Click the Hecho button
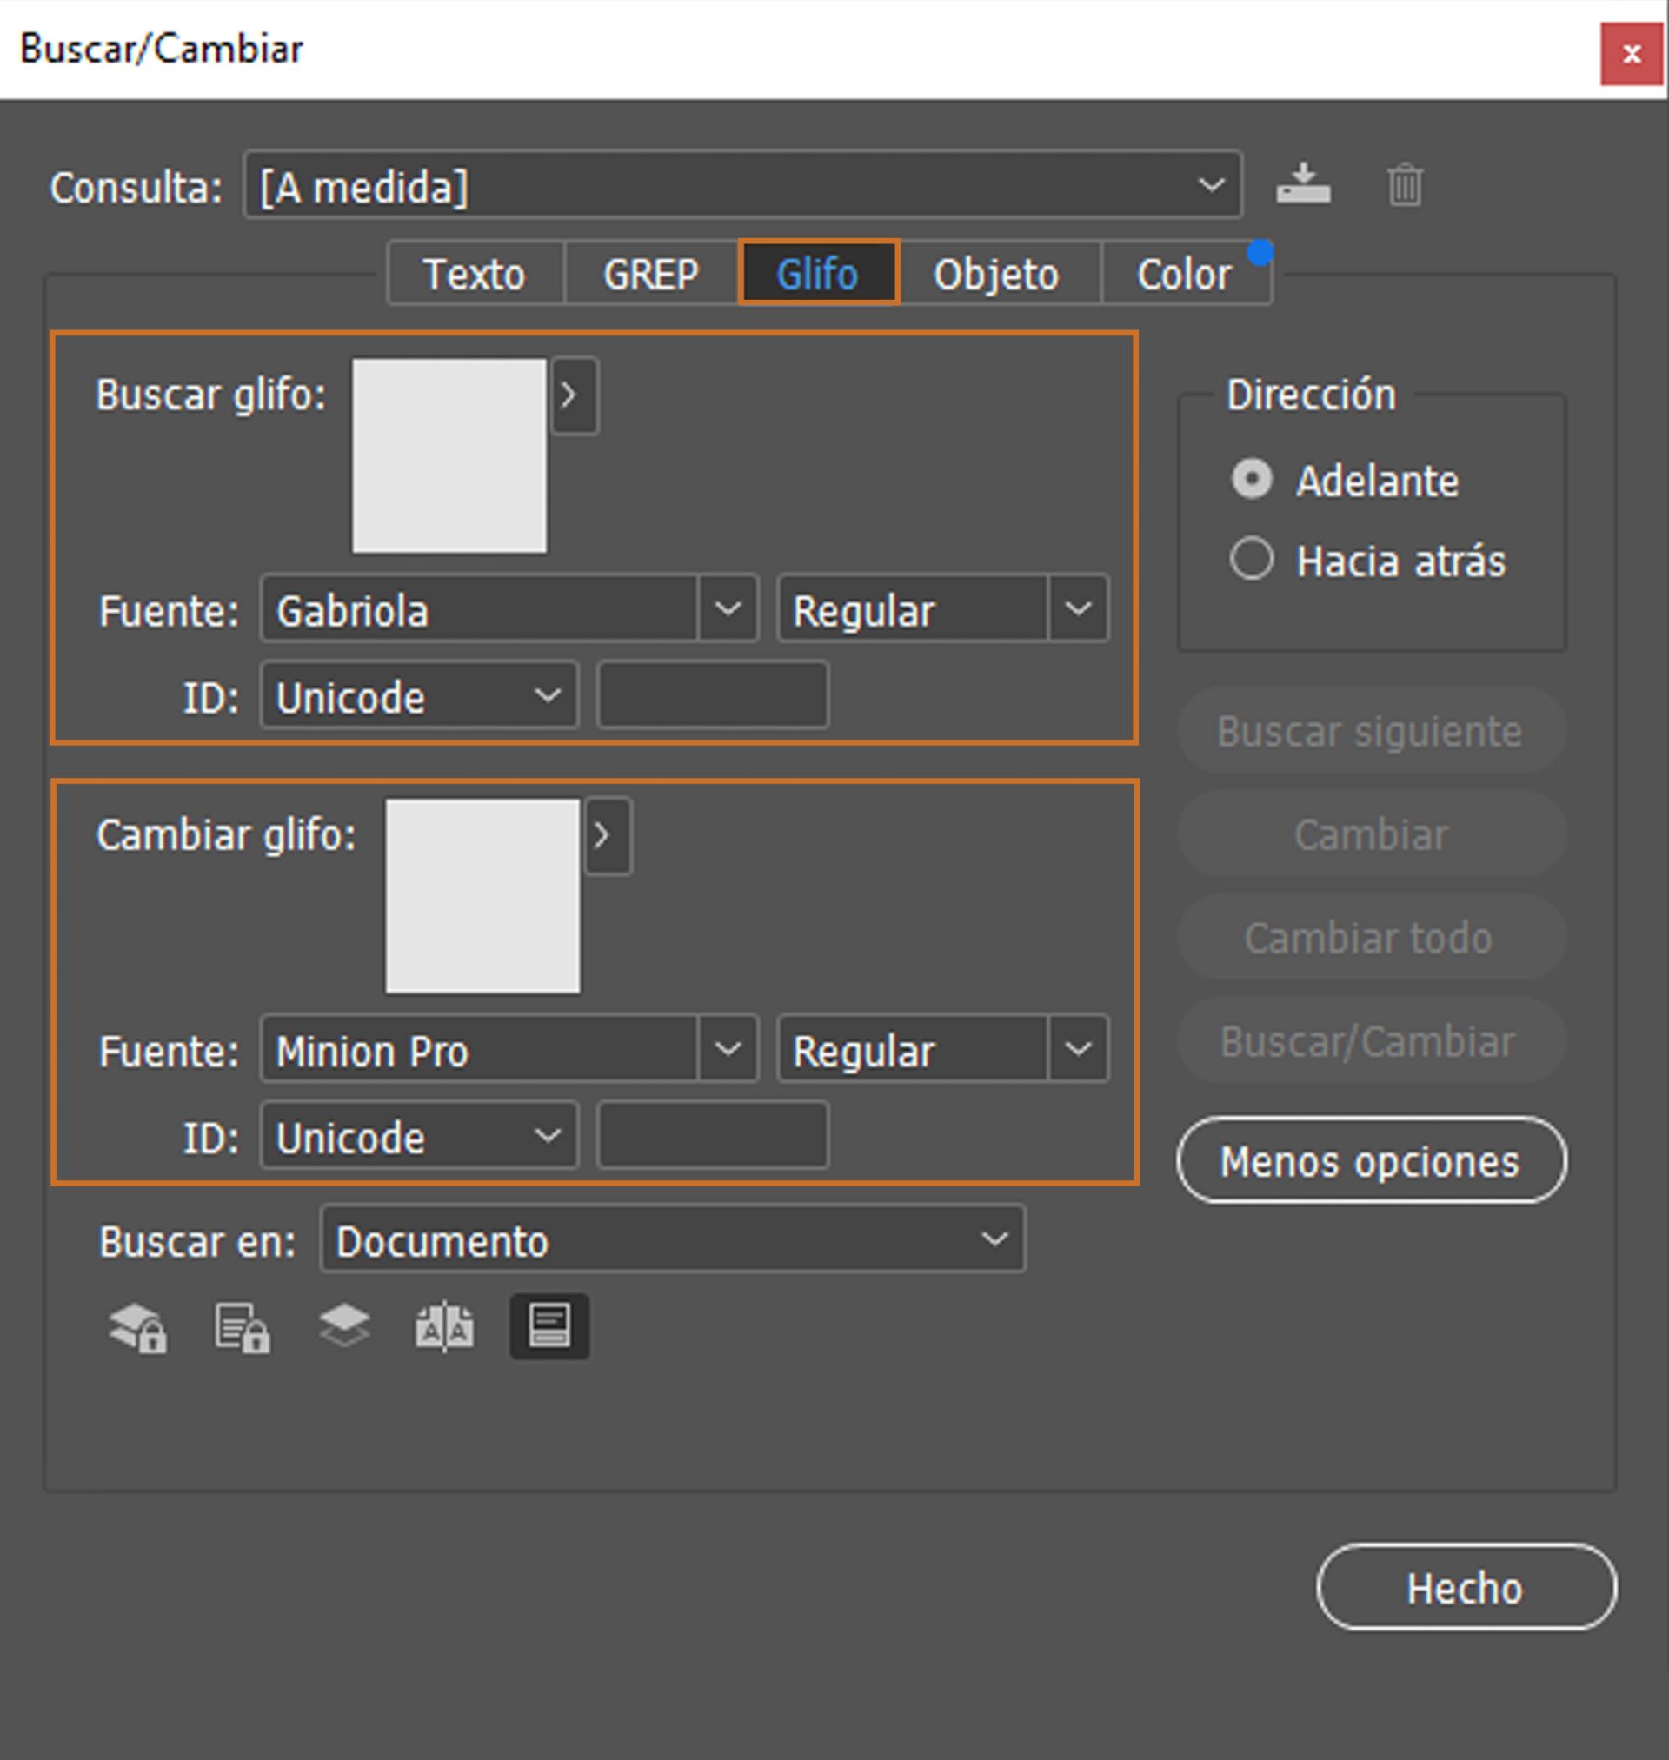Viewport: 1669px width, 1760px height. click(x=1465, y=1589)
